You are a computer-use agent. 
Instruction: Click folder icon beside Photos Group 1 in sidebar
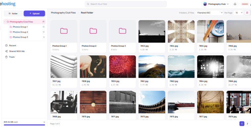[x=11, y=27]
